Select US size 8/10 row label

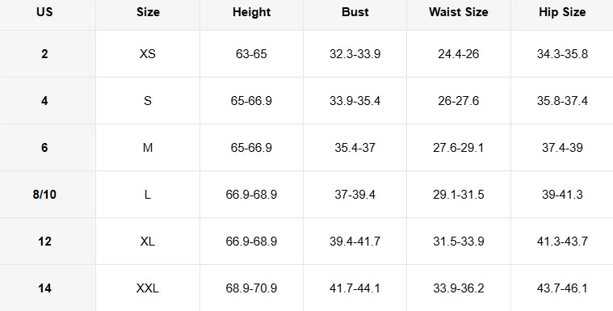click(x=44, y=195)
